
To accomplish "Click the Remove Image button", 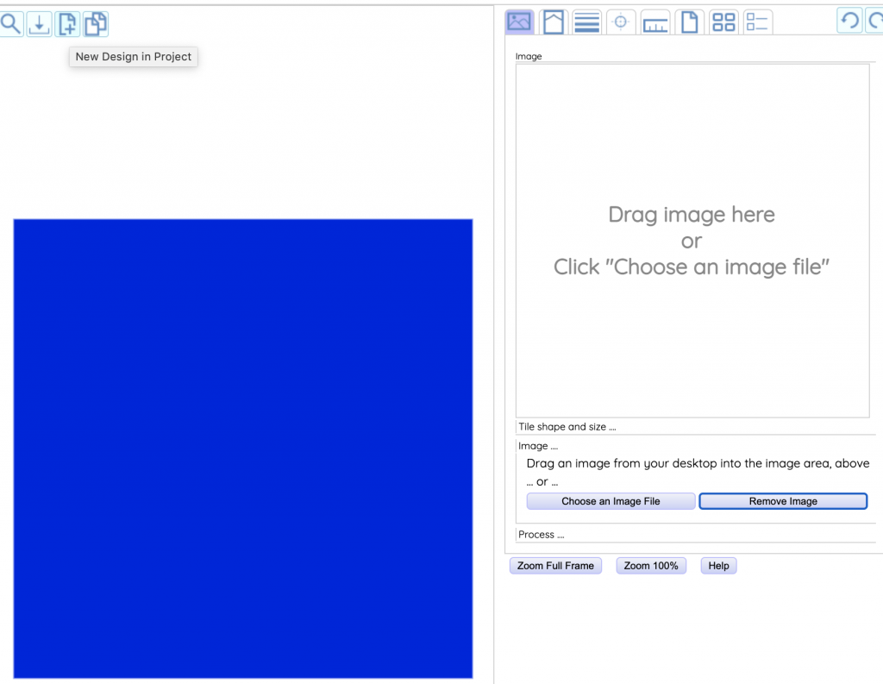I will pyautogui.click(x=783, y=501).
